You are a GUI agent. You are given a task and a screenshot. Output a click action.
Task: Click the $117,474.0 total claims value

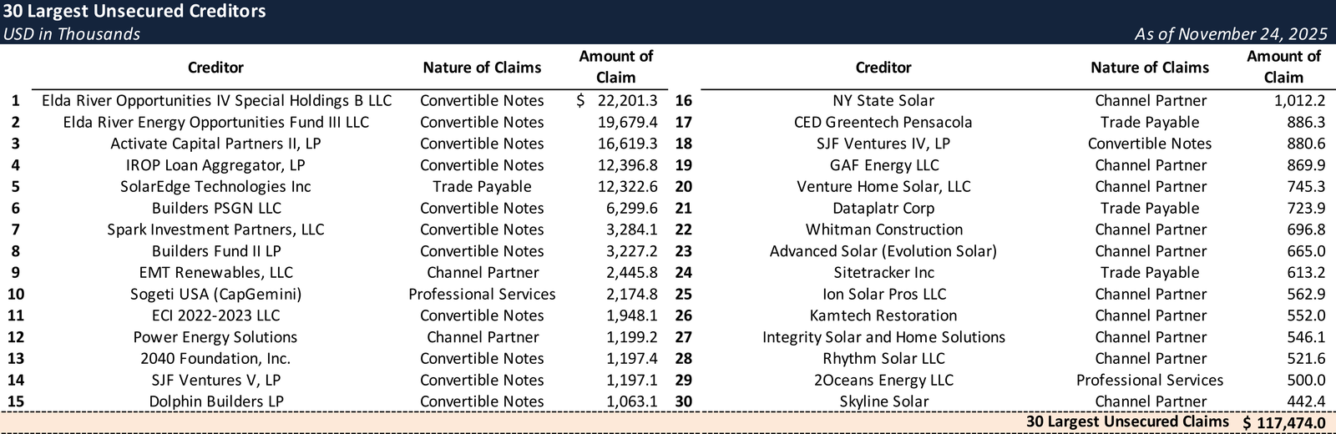[1284, 423]
